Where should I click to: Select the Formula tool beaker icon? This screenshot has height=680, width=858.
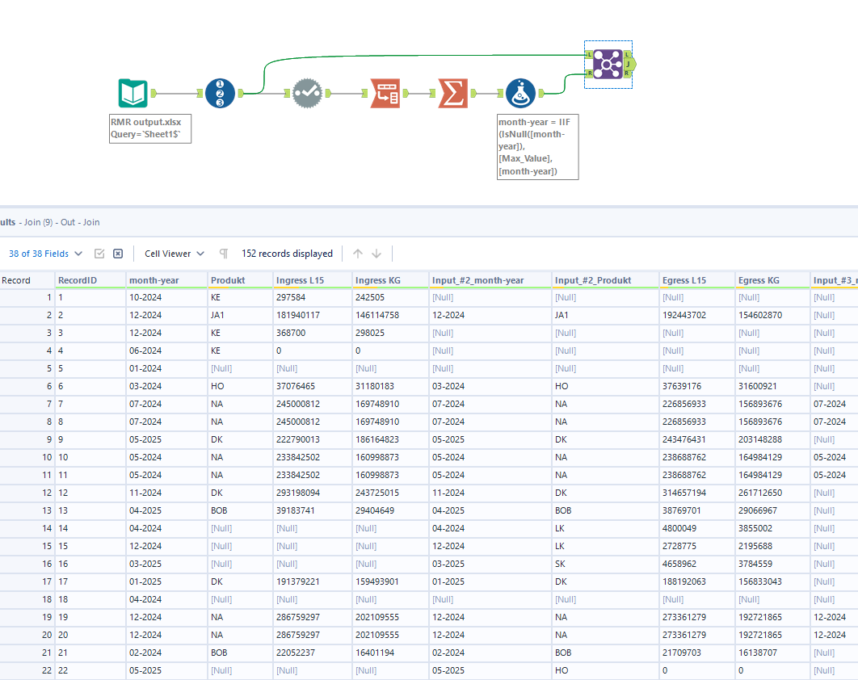pyautogui.click(x=520, y=93)
